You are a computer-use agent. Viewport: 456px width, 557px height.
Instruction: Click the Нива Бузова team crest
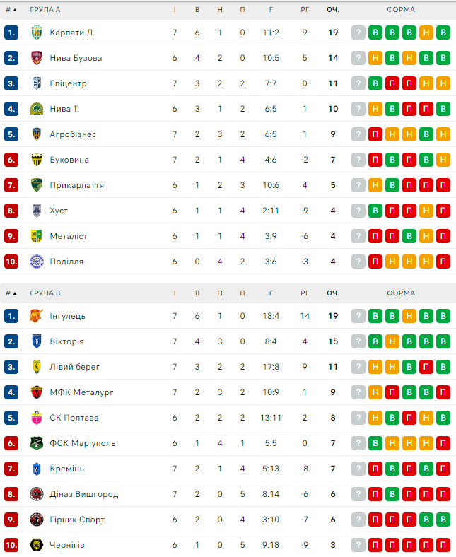(37, 58)
